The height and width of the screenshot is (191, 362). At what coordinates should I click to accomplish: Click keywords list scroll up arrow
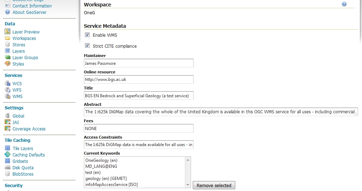point(188,160)
